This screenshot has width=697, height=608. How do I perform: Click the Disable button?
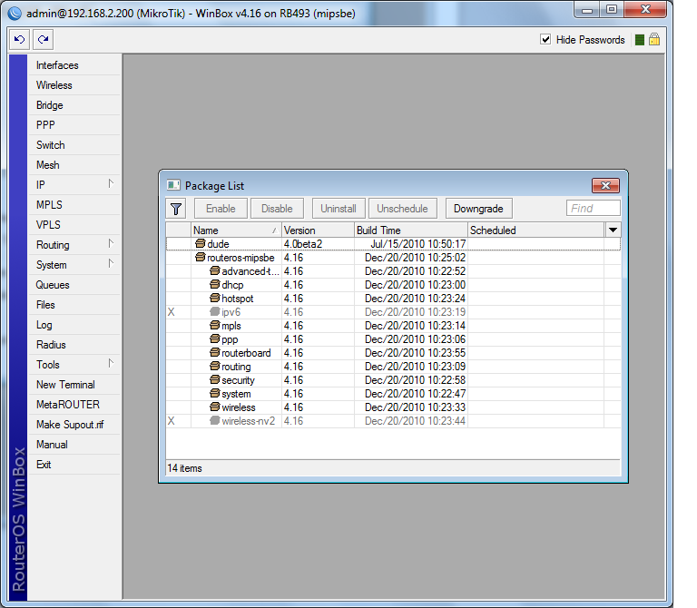click(x=277, y=209)
